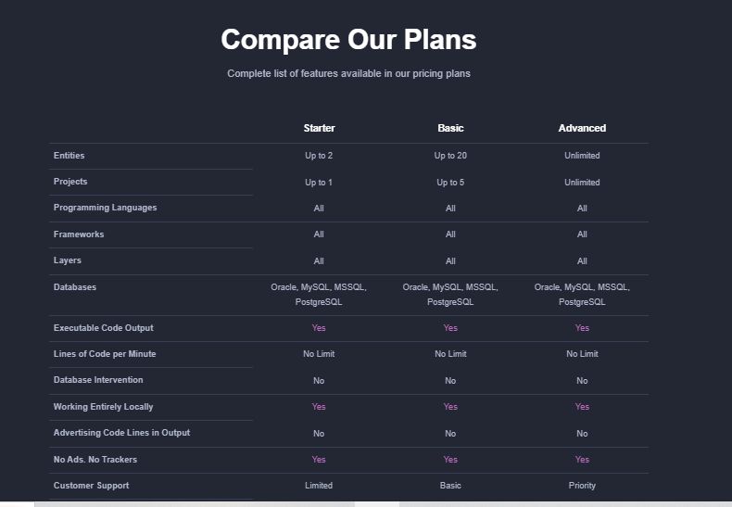The height and width of the screenshot is (507, 732).
Task: Click the Layers row label
Action: (68, 260)
